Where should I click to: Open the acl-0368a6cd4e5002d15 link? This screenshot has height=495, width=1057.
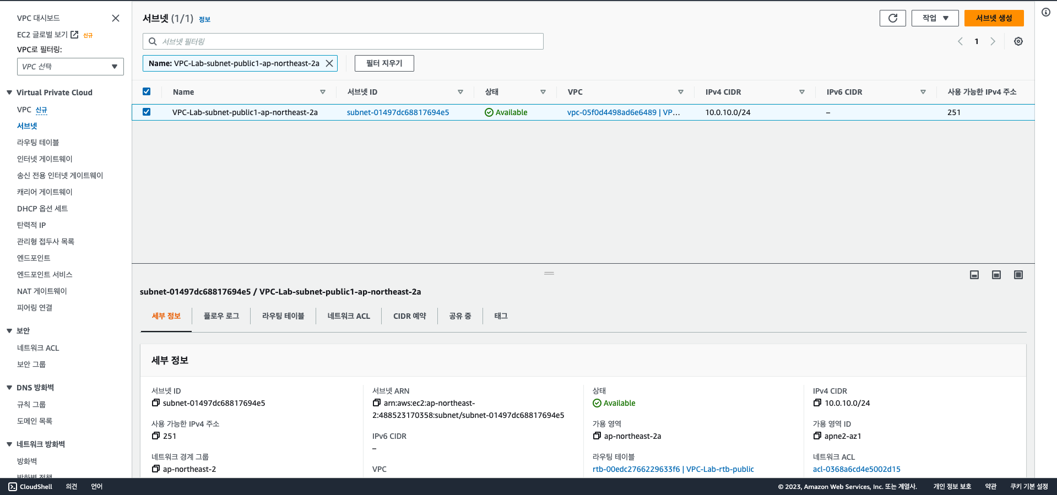(x=857, y=469)
